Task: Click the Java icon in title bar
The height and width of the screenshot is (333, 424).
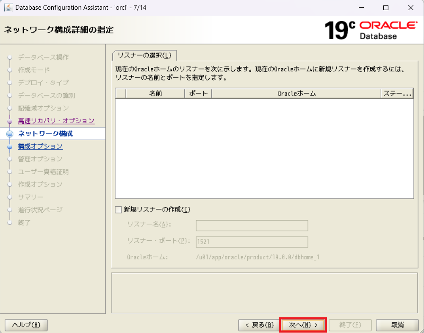Action: coord(8,8)
